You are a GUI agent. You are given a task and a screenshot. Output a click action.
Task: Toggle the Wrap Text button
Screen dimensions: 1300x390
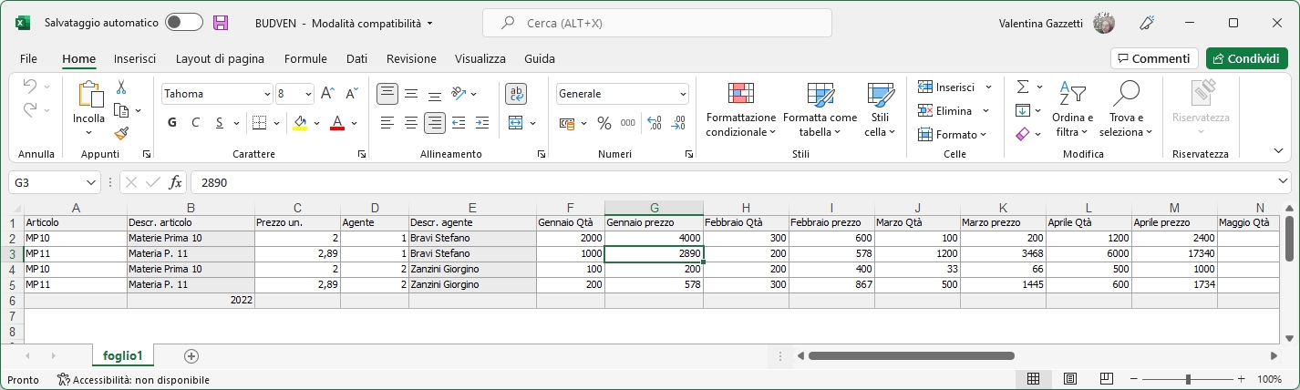pos(516,93)
